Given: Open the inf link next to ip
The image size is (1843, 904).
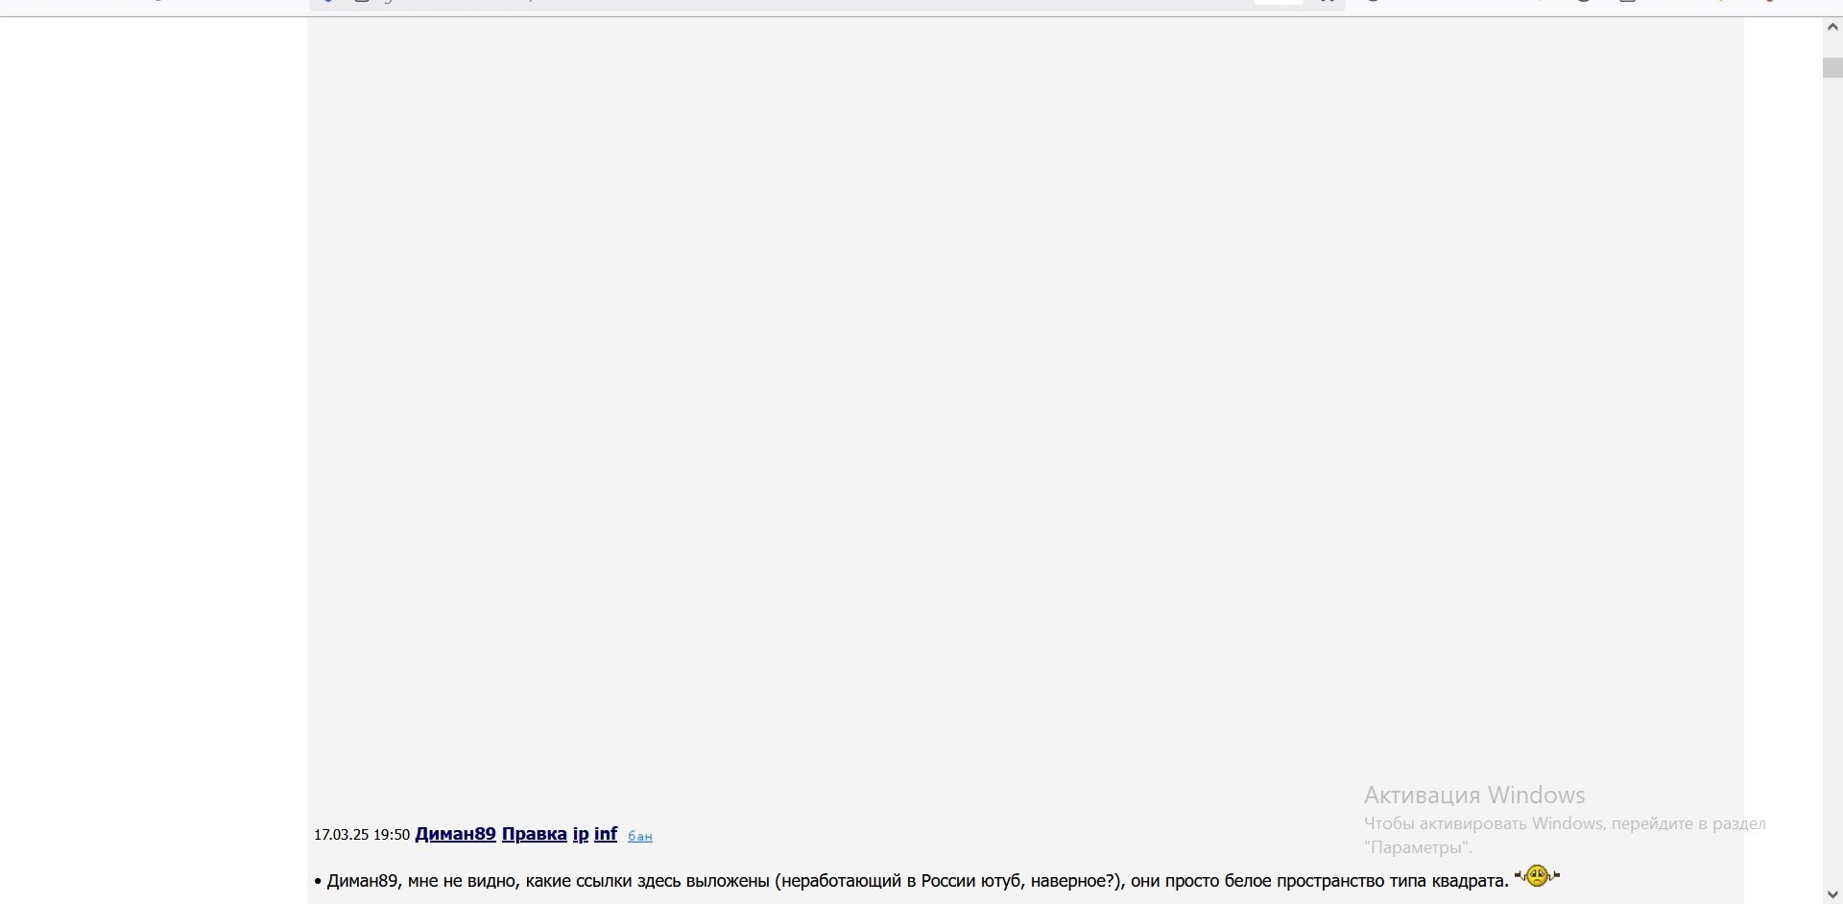Looking at the screenshot, I should pos(606,834).
